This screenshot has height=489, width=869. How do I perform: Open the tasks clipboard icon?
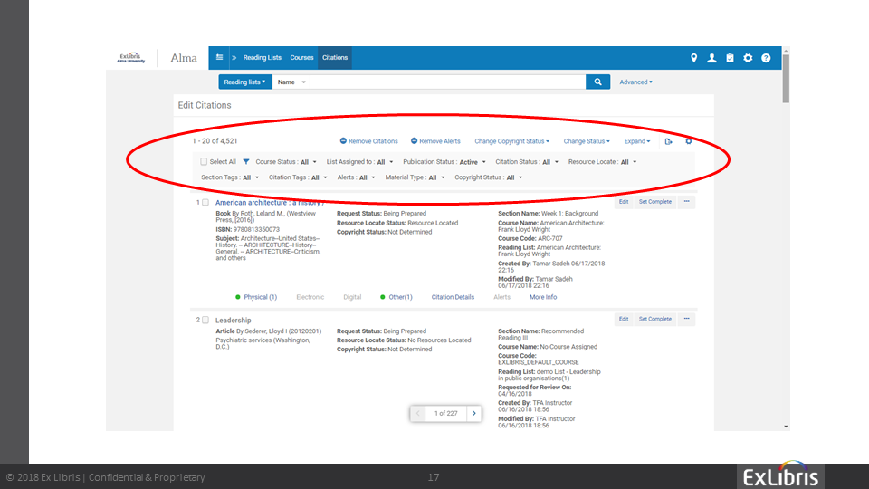pos(730,58)
